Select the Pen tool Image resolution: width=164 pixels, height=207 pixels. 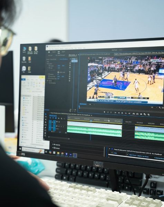pos(46,128)
